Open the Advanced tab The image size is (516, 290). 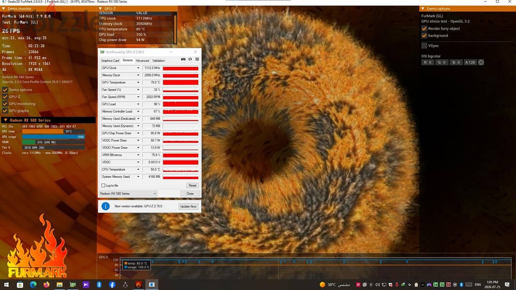pyautogui.click(x=142, y=61)
